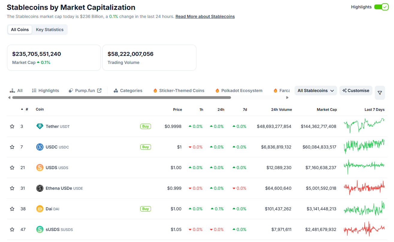The height and width of the screenshot is (242, 394).
Task: Open the Tether USDT coin page
Action: coord(58,126)
